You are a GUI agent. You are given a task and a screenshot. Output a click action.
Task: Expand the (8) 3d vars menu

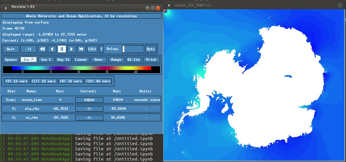(x=71, y=81)
